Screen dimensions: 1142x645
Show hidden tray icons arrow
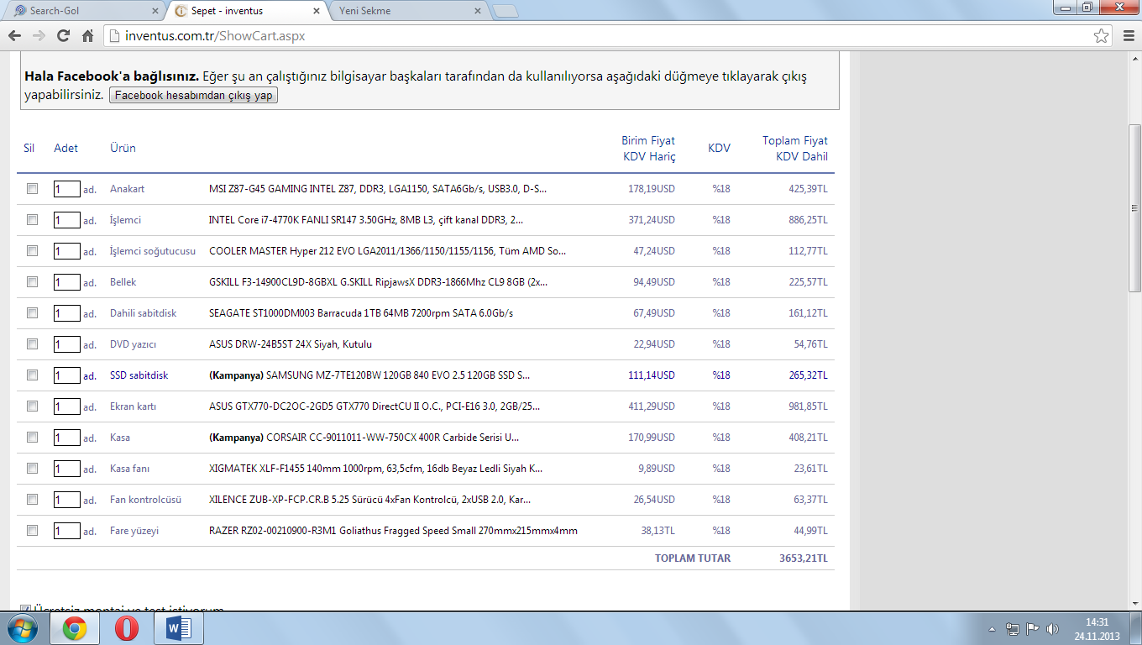click(x=993, y=628)
